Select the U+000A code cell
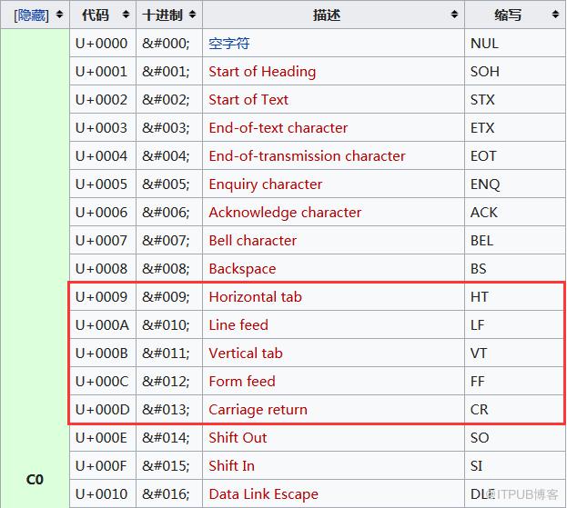The image size is (567, 508). coord(103,325)
